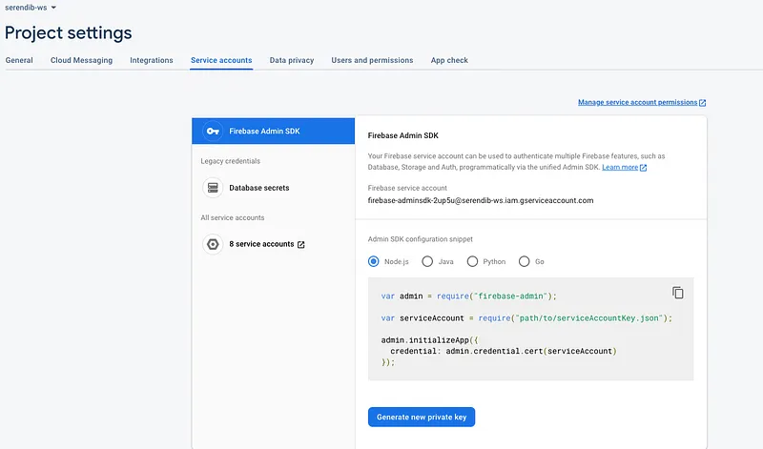Copy the Admin SDK configuration snippet
The width and height of the screenshot is (763, 449).
click(x=678, y=293)
